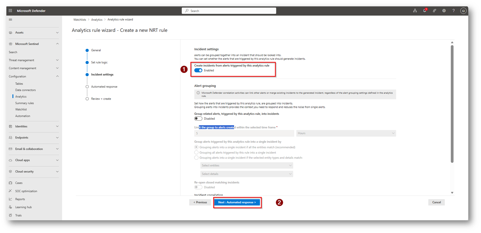Click the page title 'Analytics rule wizard - Create a new NRT rule'
The width and height of the screenshot is (481, 233).
click(120, 30)
